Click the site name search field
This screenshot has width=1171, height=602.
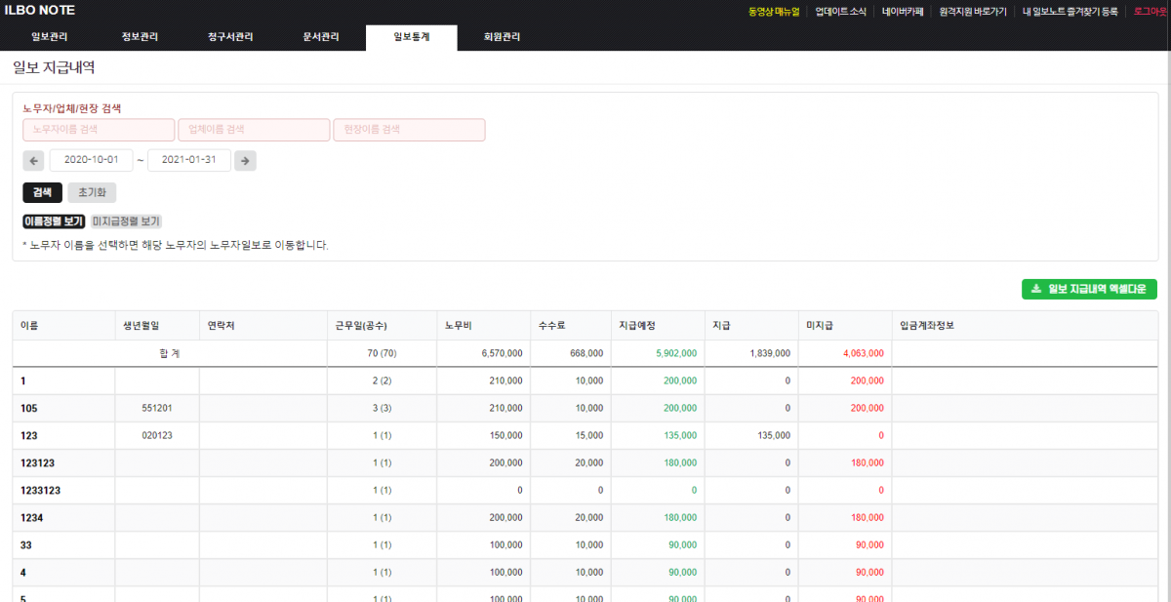409,130
